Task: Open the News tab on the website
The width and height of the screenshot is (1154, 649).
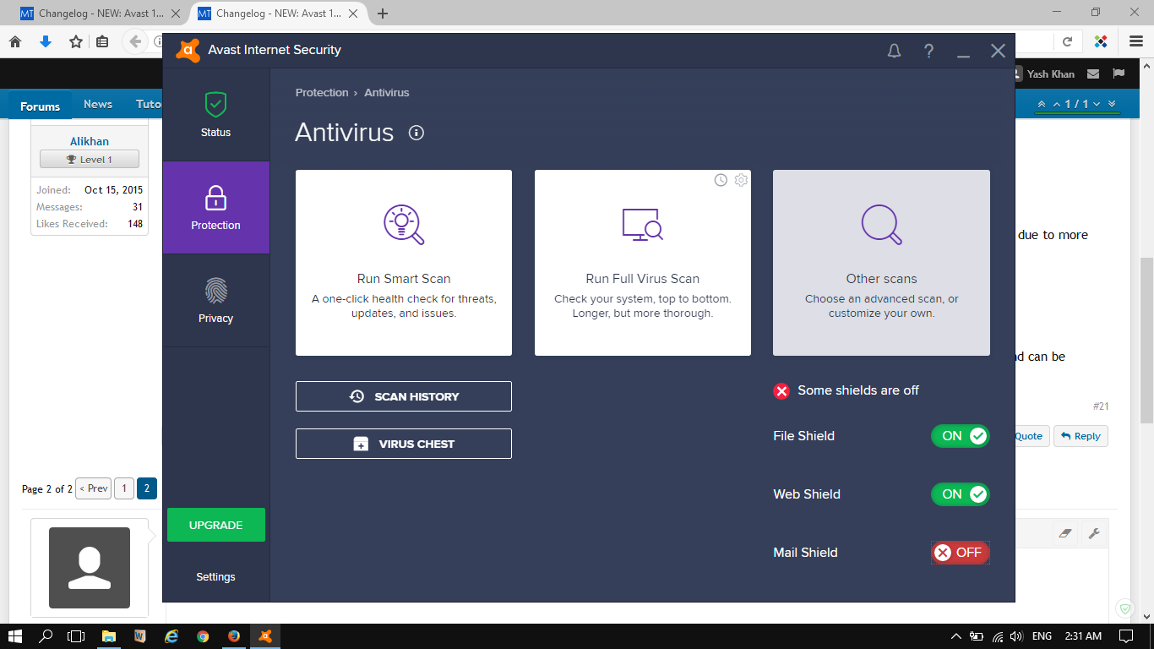Action: (98, 104)
